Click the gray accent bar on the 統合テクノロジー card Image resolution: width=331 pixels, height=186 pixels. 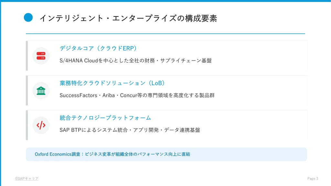point(27,125)
